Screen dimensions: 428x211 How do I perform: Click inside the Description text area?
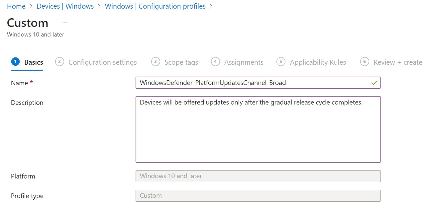258,129
